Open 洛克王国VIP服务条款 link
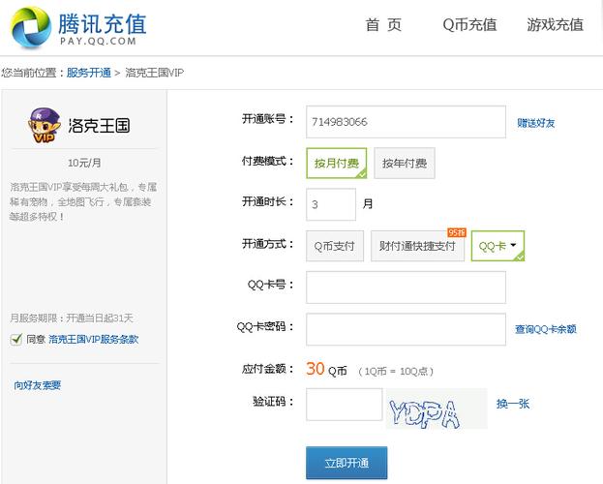This screenshot has width=603, height=484. coord(94,340)
